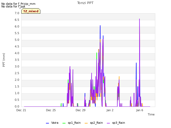The image size is (171, 128).
Task: Click the orange sp2_Rain peak near Jan 3
Action: point(119,77)
